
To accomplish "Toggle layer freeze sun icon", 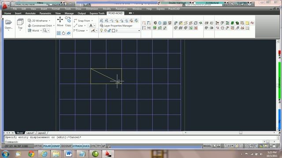I will (105, 31).
